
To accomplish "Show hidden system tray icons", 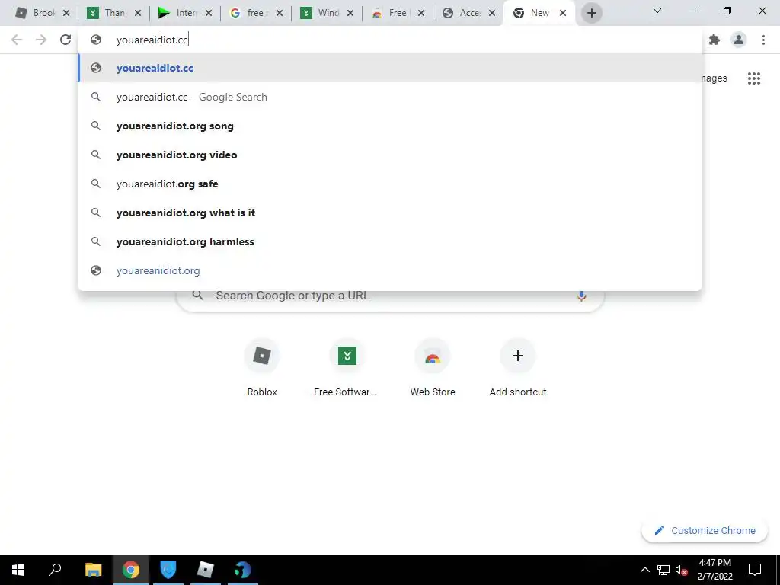I will pos(644,570).
